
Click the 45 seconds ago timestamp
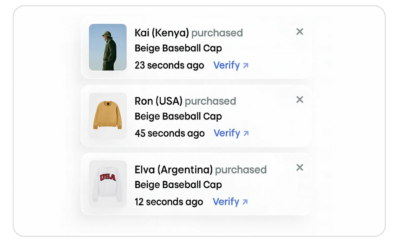tap(170, 134)
